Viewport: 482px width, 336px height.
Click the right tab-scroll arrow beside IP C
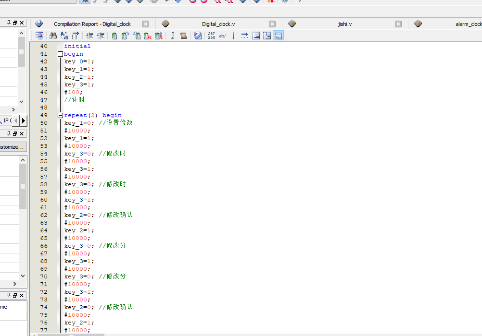(x=24, y=120)
